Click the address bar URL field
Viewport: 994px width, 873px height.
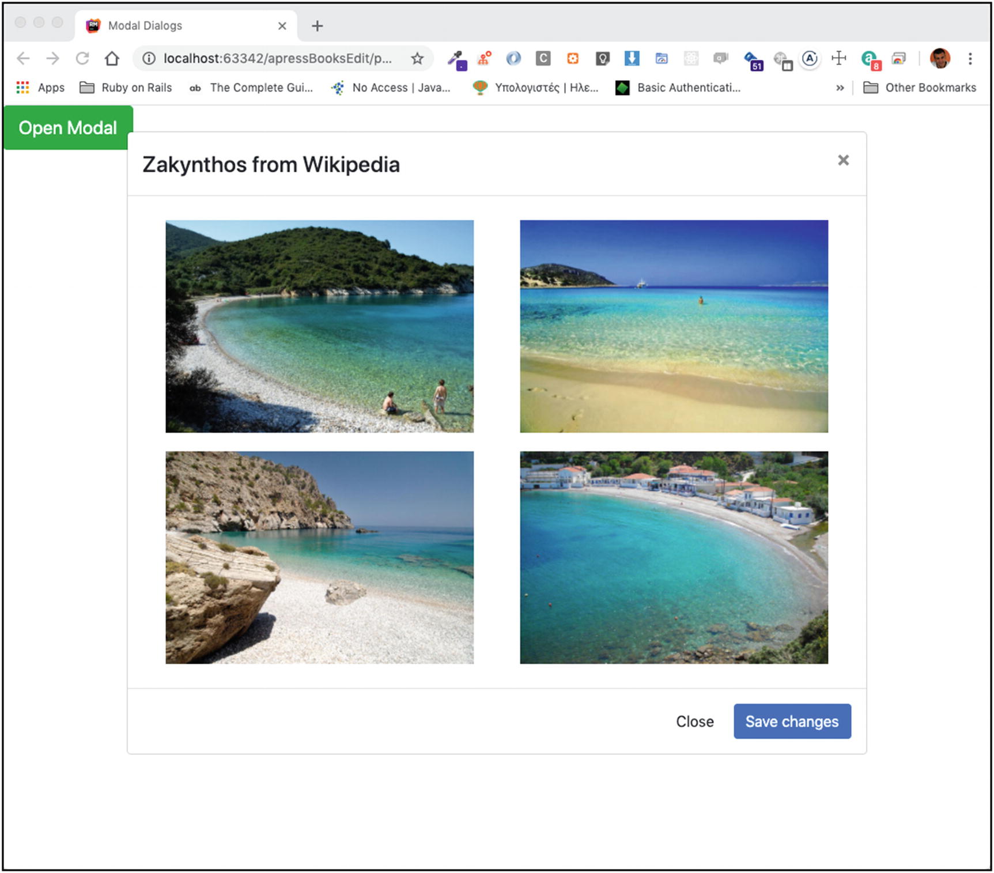(277, 58)
